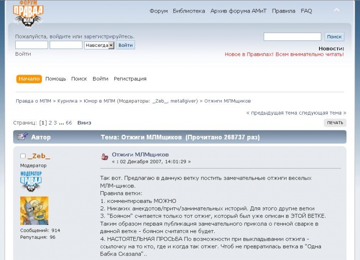Click the ПЕЧАТЬ print button

point(335,123)
